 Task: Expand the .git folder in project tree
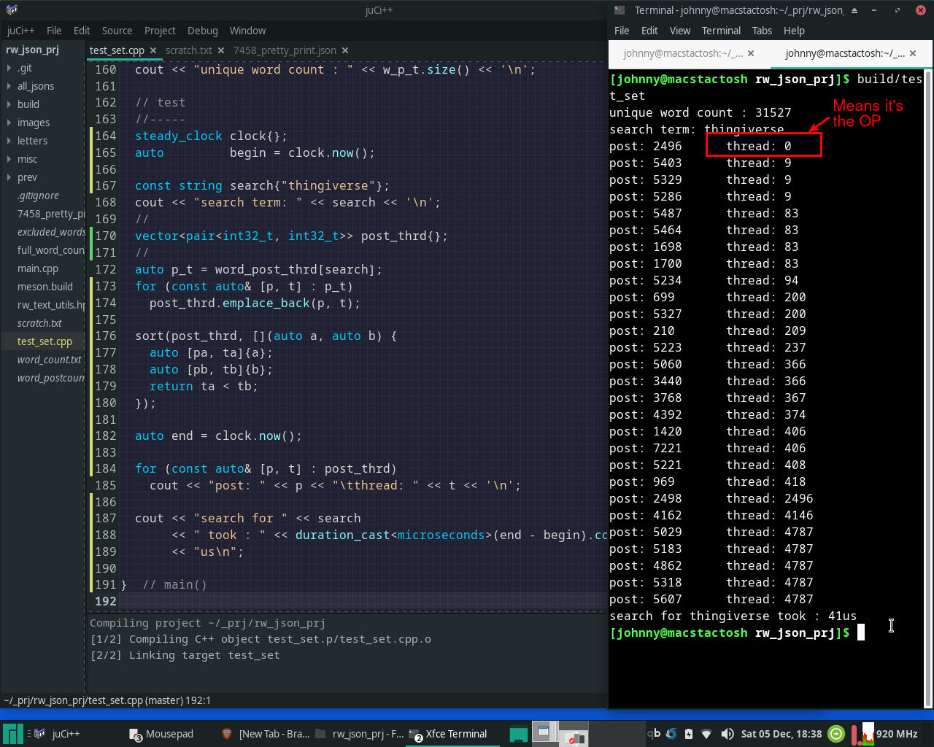coord(9,68)
